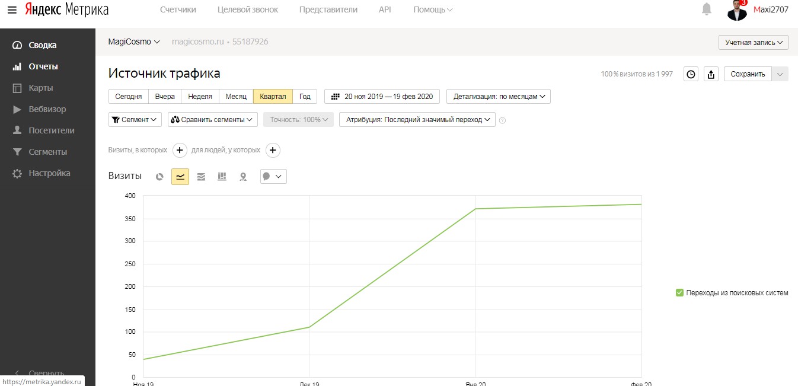Switch to pie chart view
This screenshot has width=798, height=386.
click(x=159, y=177)
